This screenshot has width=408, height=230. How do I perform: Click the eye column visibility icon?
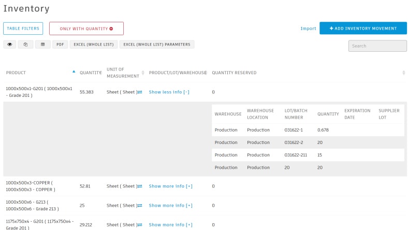(x=10, y=45)
